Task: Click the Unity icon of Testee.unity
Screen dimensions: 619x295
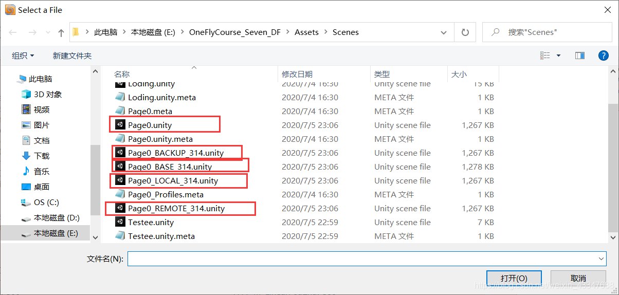Action: 120,222
